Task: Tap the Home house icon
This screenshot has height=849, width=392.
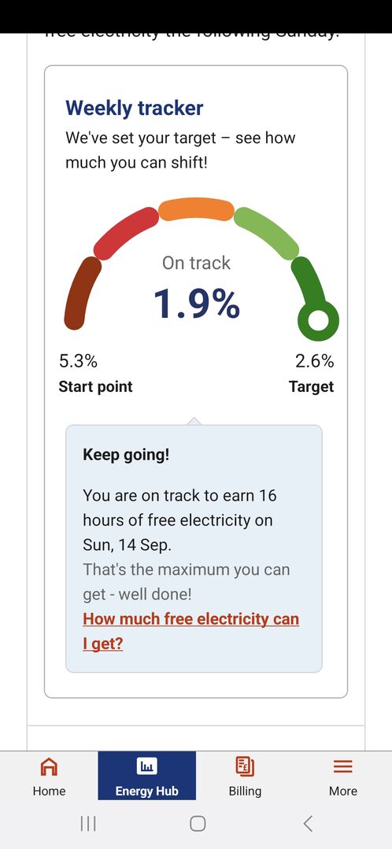Action: click(49, 766)
